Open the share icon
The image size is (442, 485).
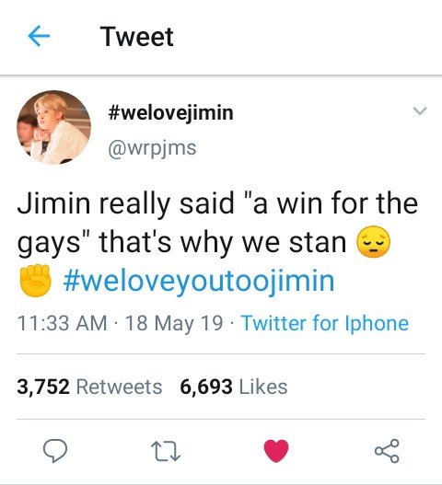pos(387,451)
